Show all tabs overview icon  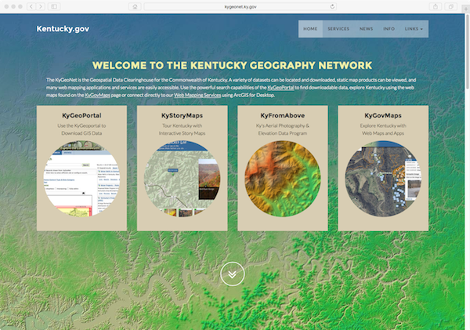450,6
